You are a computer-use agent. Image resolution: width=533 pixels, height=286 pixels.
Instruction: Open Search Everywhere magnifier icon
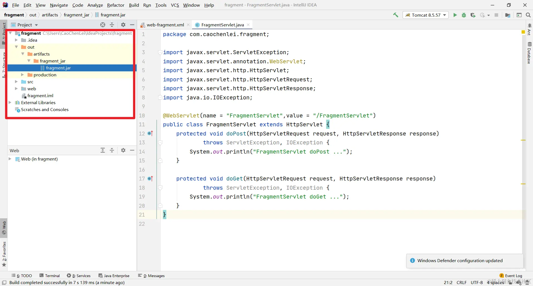[x=528, y=15]
